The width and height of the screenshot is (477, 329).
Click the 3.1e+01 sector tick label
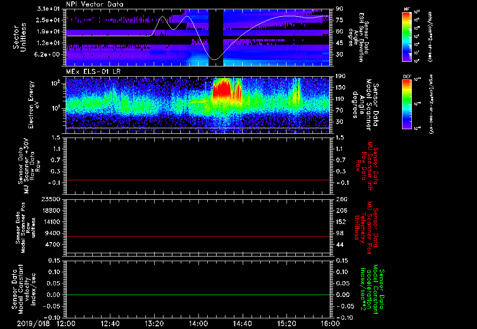point(48,9)
